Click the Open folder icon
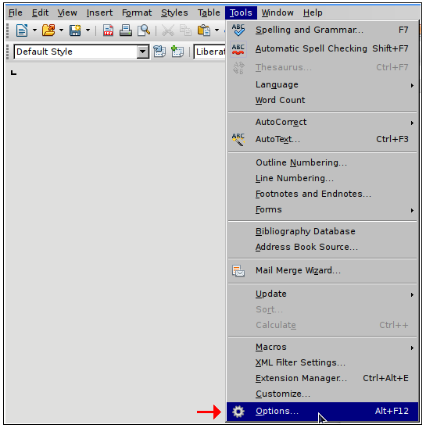This screenshot has width=426, height=428. click(48, 30)
